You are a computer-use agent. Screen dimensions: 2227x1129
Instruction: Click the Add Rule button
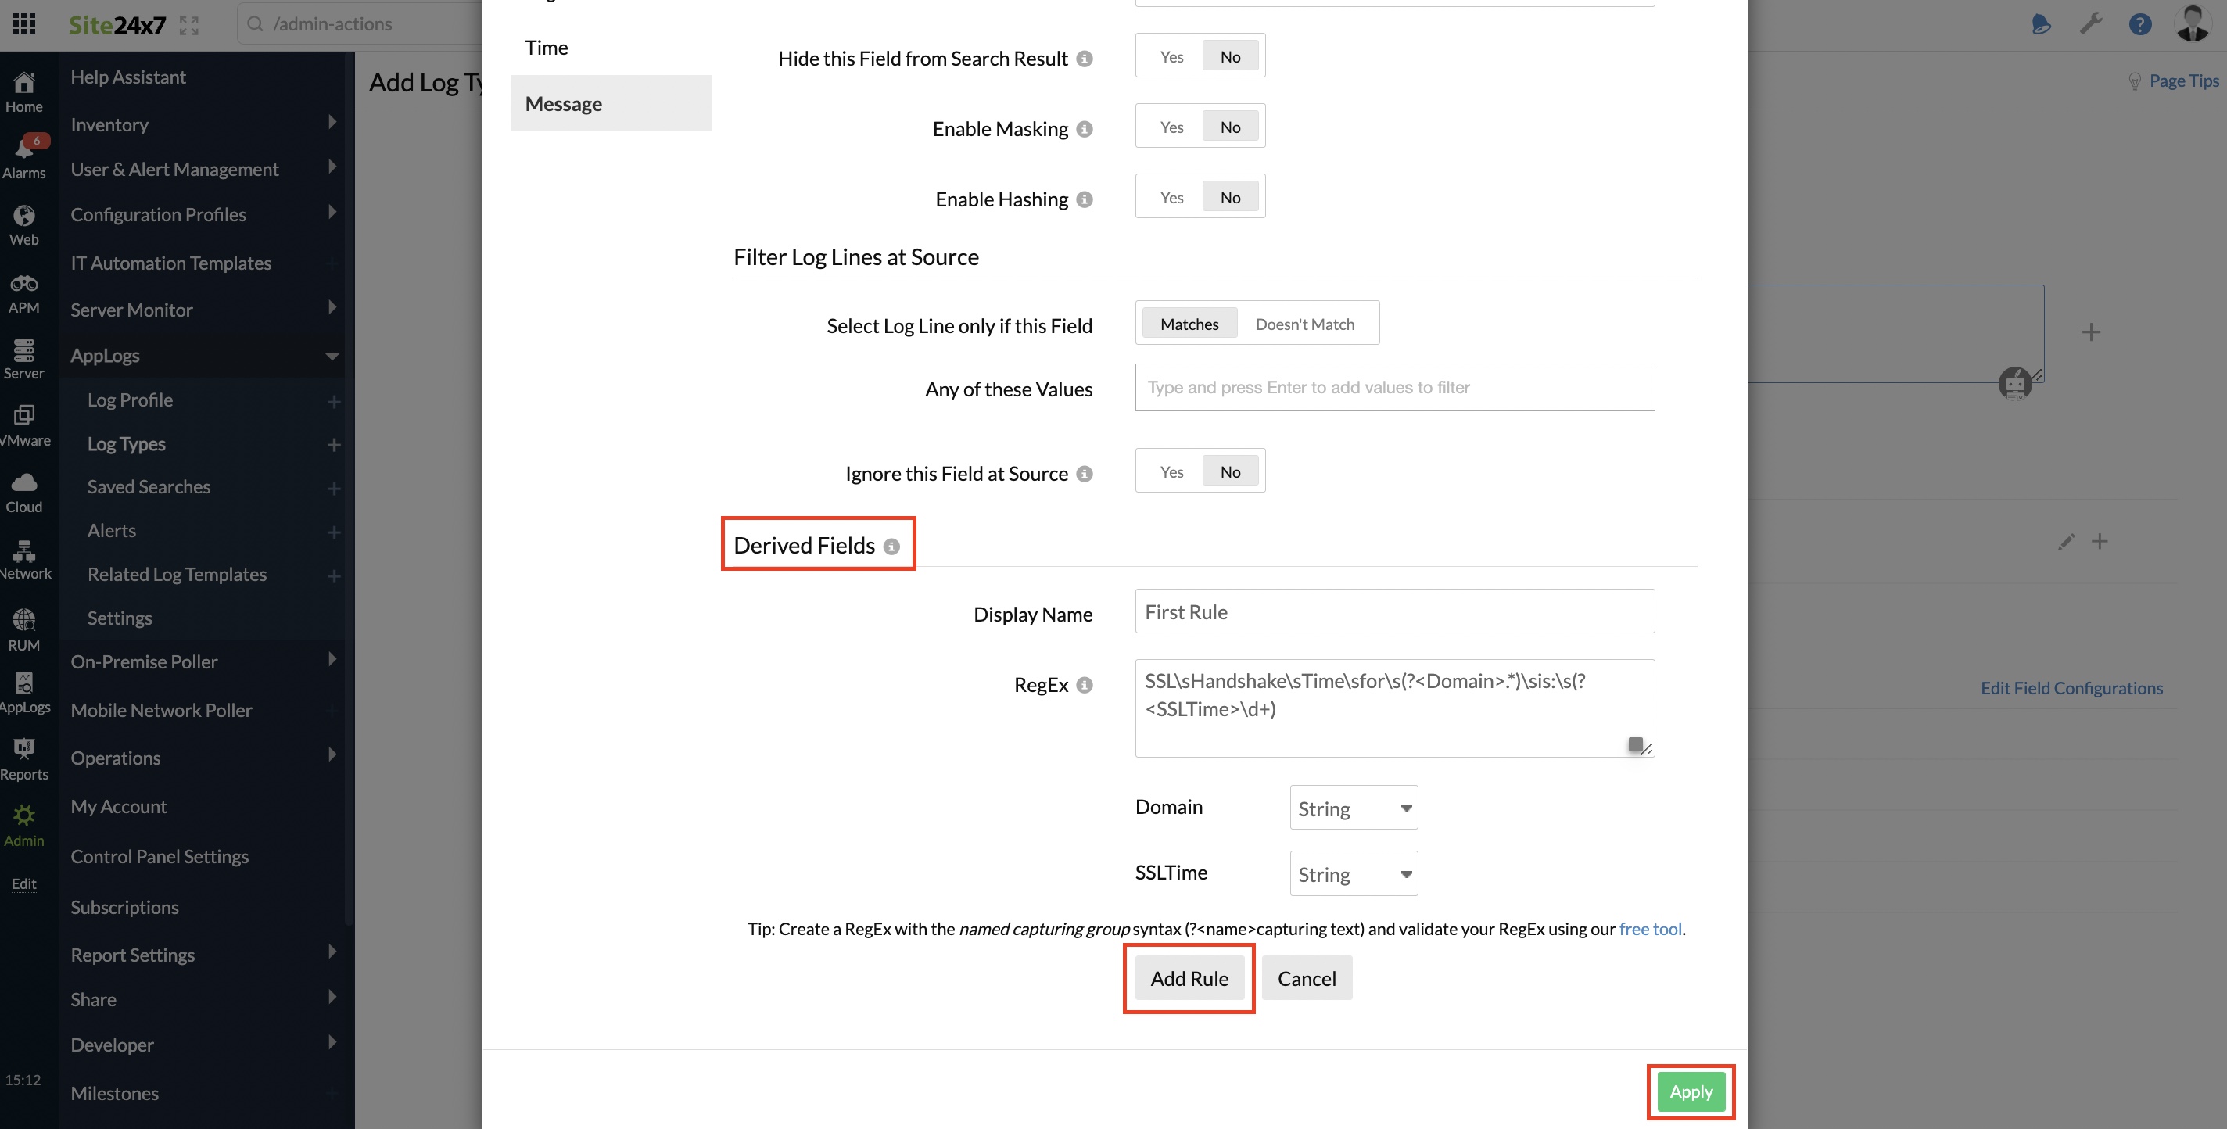[x=1189, y=978]
